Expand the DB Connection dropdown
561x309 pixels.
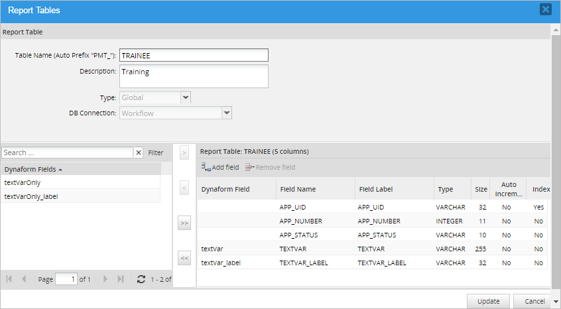227,113
